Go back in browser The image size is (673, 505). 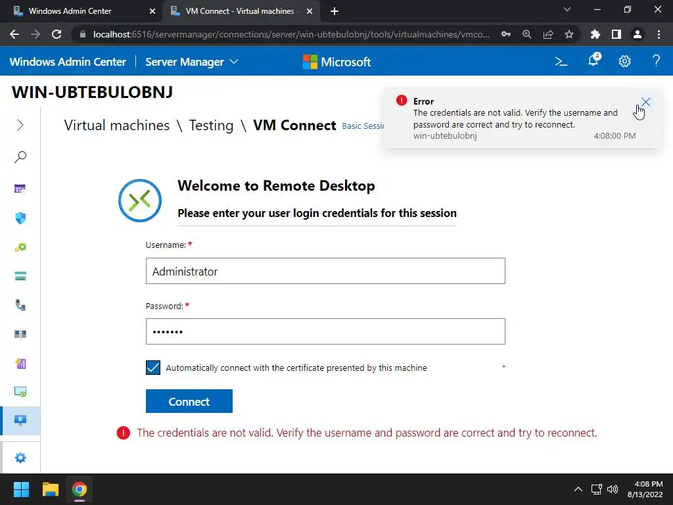(x=14, y=34)
